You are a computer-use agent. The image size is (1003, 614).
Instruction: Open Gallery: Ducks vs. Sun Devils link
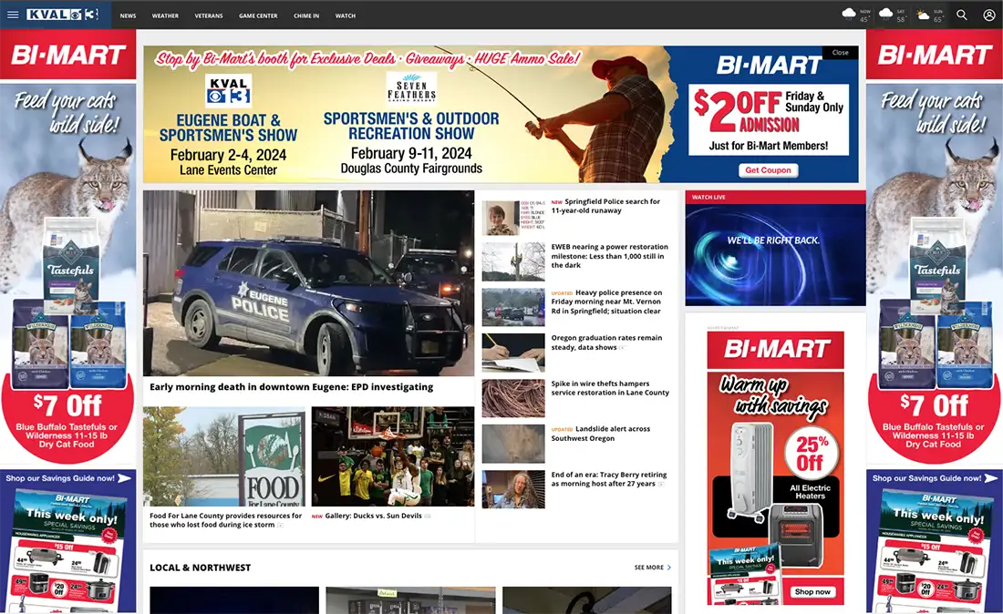[372, 516]
